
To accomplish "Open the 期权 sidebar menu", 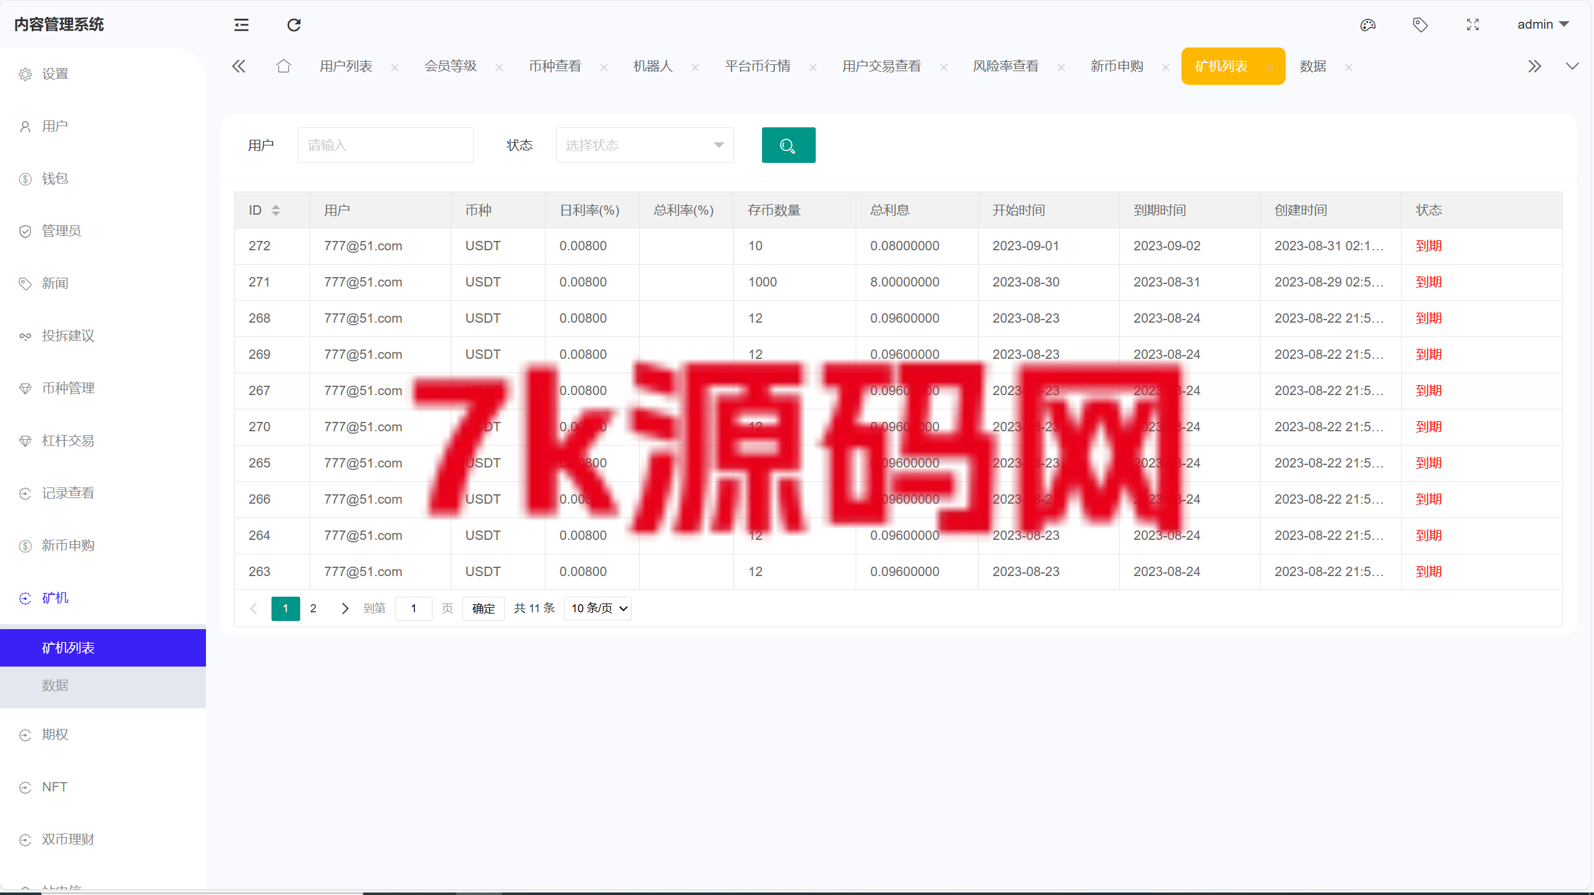I will click(x=103, y=735).
